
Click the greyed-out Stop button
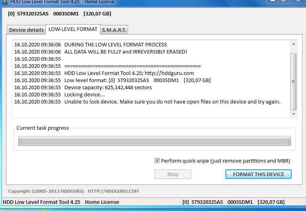173,174
